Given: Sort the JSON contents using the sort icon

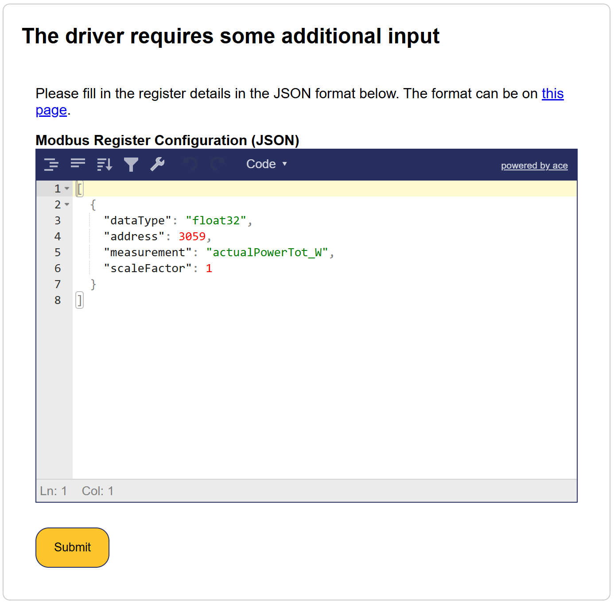Looking at the screenshot, I should [x=105, y=164].
